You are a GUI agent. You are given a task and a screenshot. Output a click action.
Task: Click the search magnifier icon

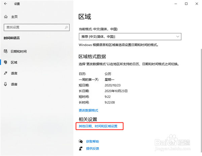coord(66,27)
